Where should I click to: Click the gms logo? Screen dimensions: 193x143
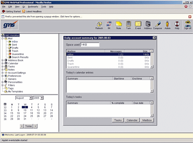tap(10, 25)
